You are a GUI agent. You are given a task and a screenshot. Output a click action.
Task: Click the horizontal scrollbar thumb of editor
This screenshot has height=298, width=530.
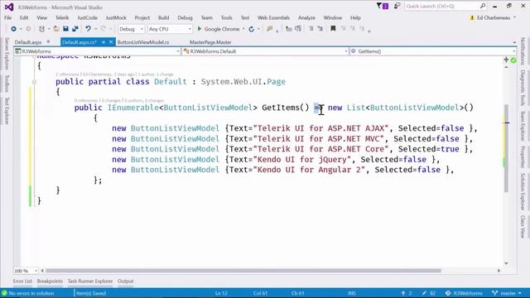(243, 271)
